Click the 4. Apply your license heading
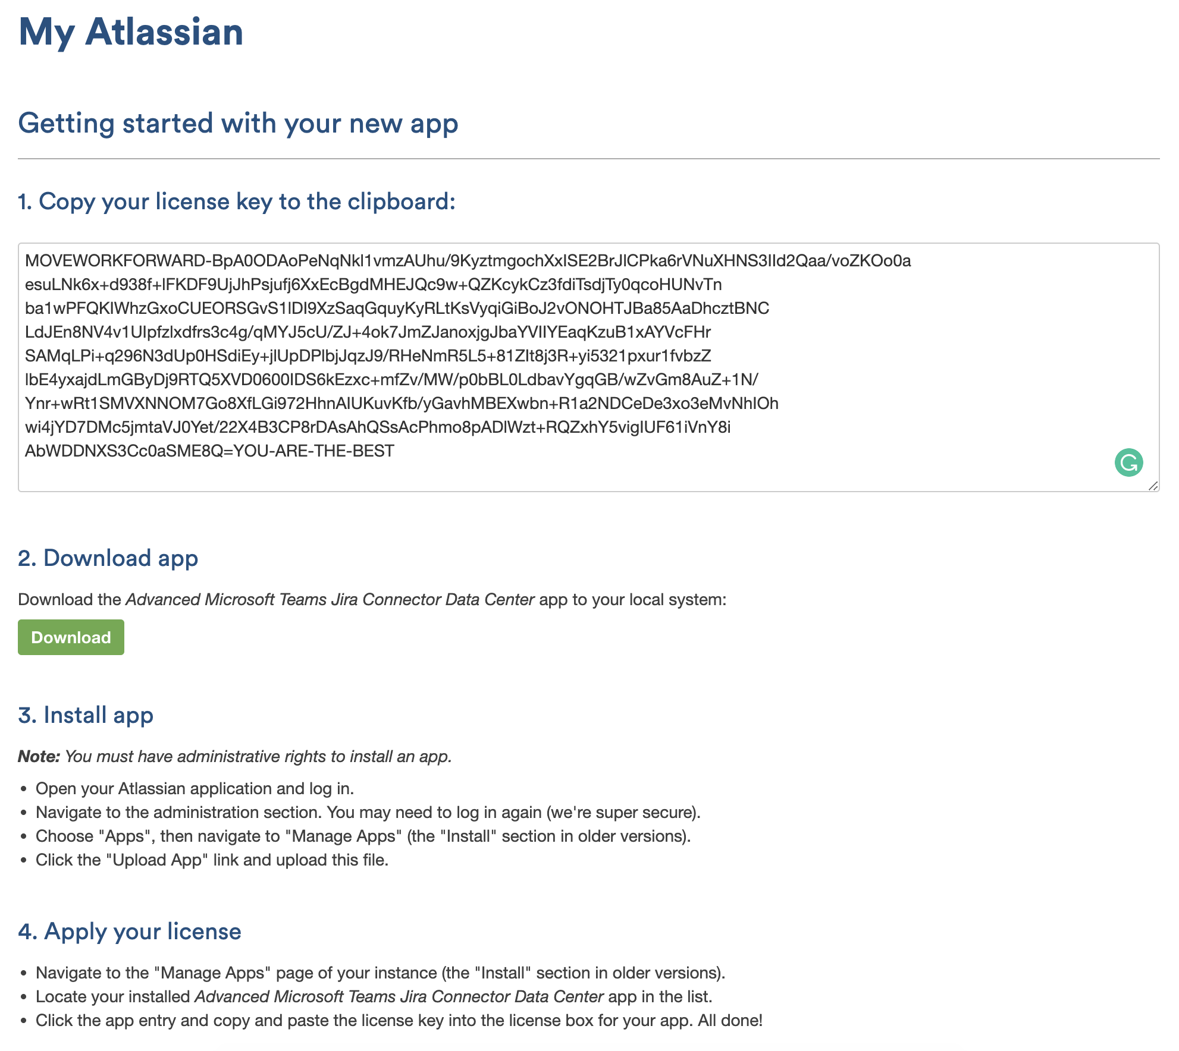Image resolution: width=1179 pixels, height=1051 pixels. click(130, 931)
